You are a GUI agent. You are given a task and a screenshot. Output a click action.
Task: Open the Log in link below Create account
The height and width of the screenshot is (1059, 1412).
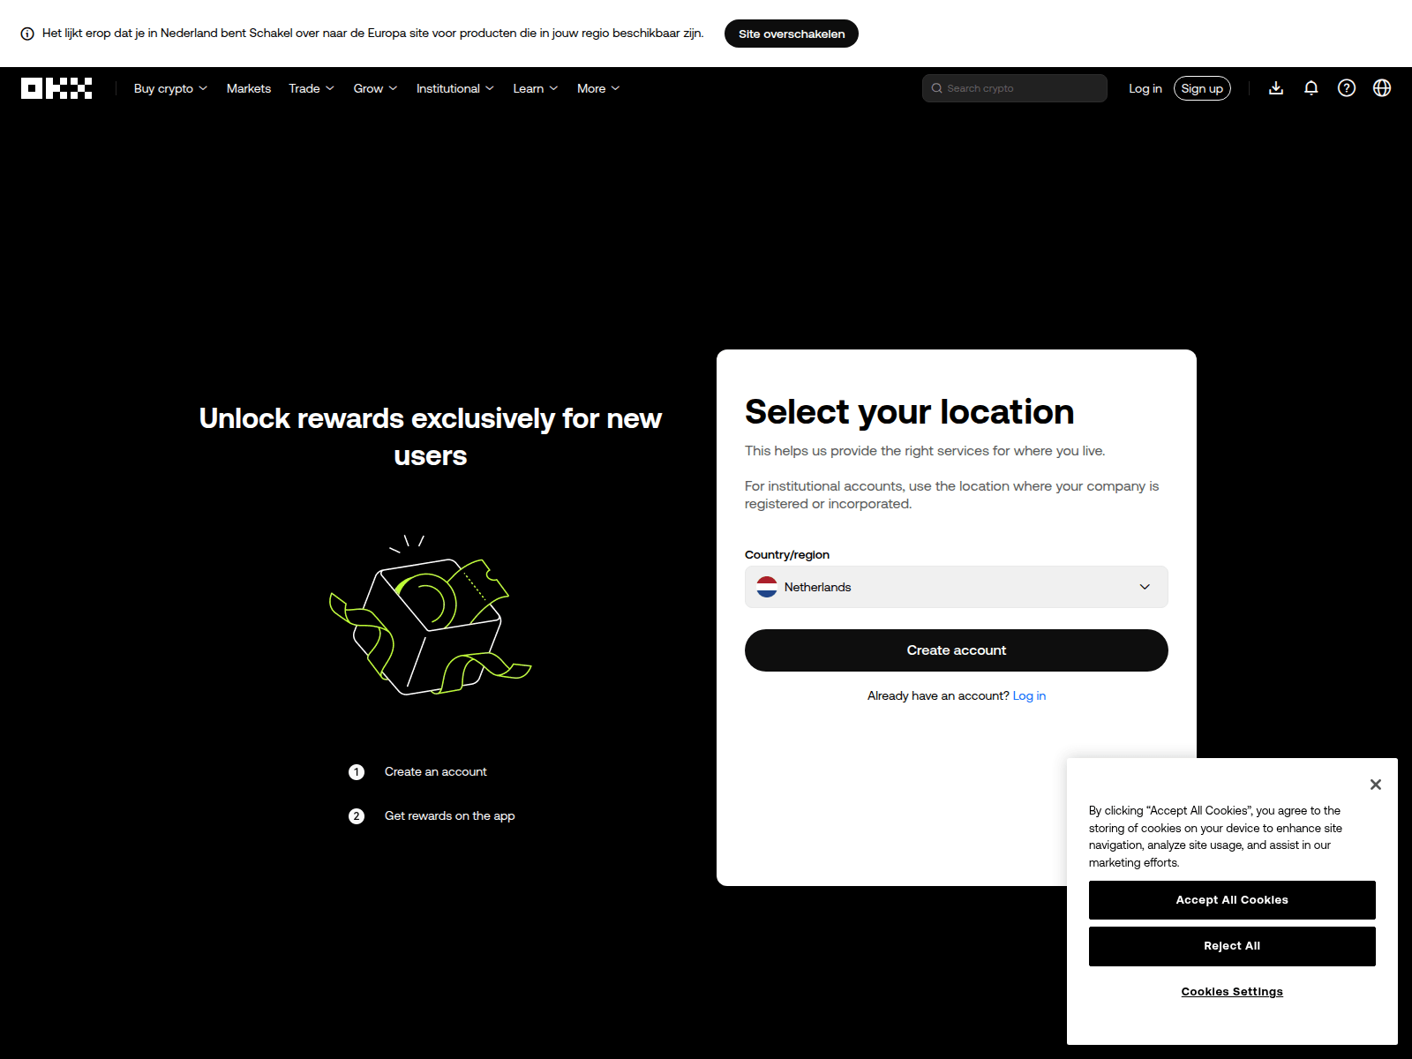[1029, 695]
